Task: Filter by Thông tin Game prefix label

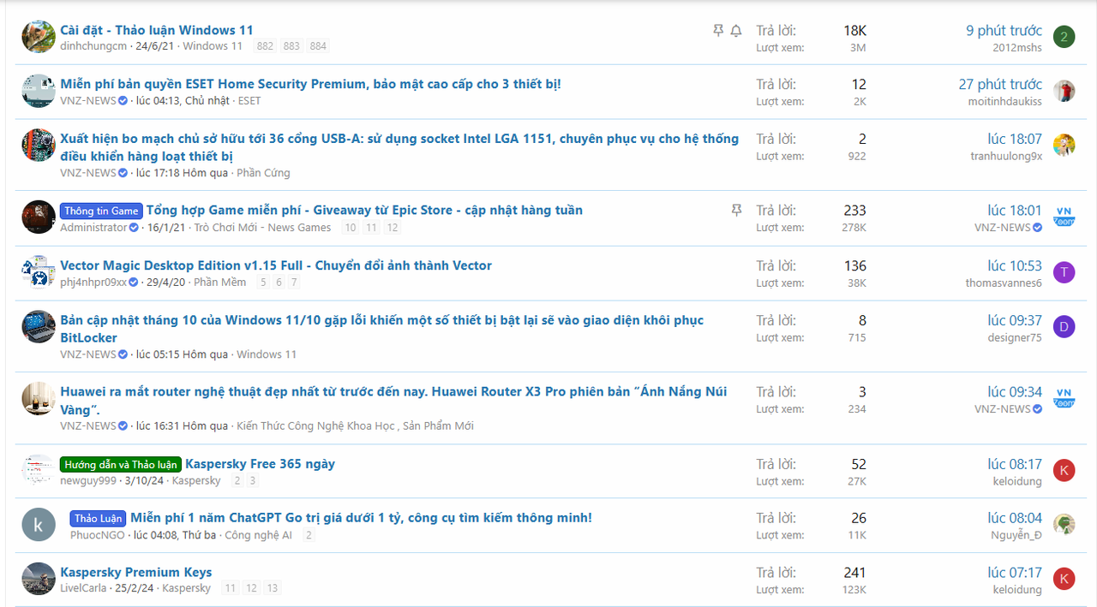Action: click(101, 211)
